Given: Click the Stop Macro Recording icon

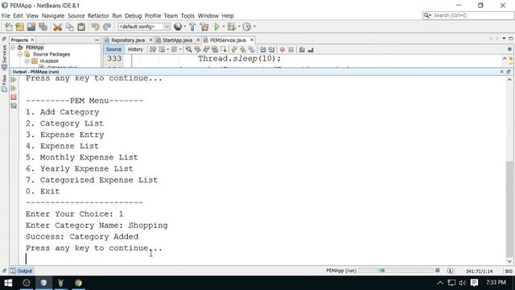Looking at the screenshot, I should click(291, 50).
